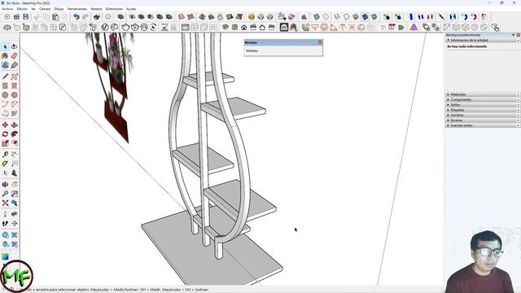Viewport: 521px width, 293px height.
Task: Select the arrow Select tool
Action: click(5, 46)
